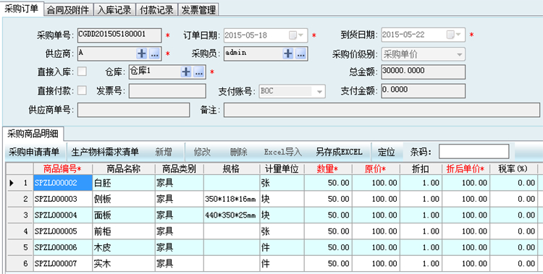Select cell SPZL000002

(x=63, y=183)
